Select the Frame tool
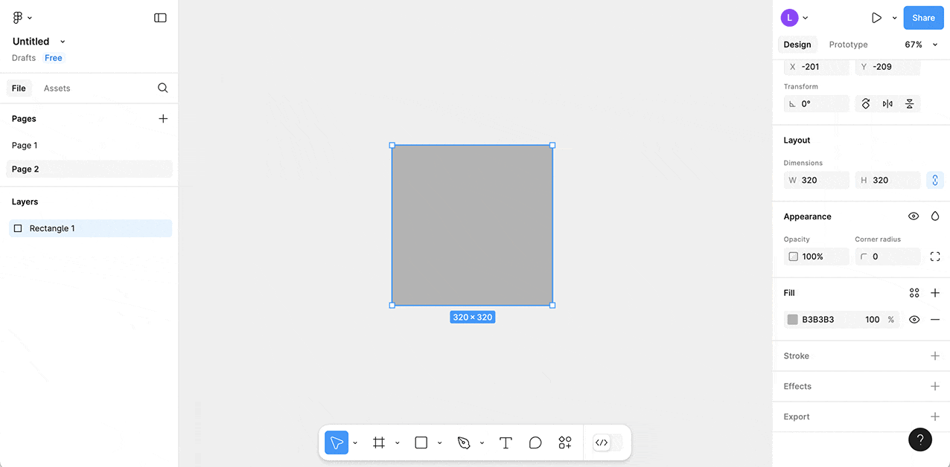Screen dimensions: 950x467 click(379, 442)
